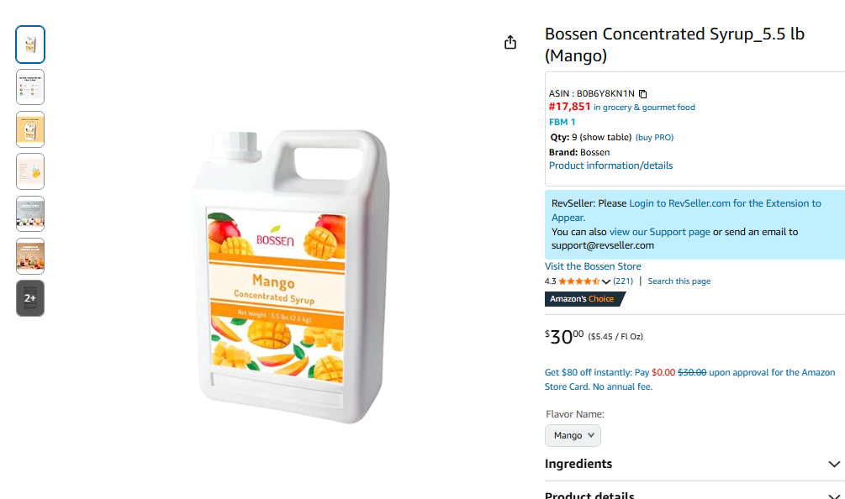Open the star rating breakdown chevron
This screenshot has width=845, height=499.
[605, 281]
